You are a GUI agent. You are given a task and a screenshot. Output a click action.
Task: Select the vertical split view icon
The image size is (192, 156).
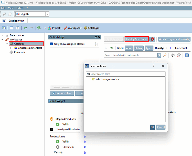[x=17, y=28]
